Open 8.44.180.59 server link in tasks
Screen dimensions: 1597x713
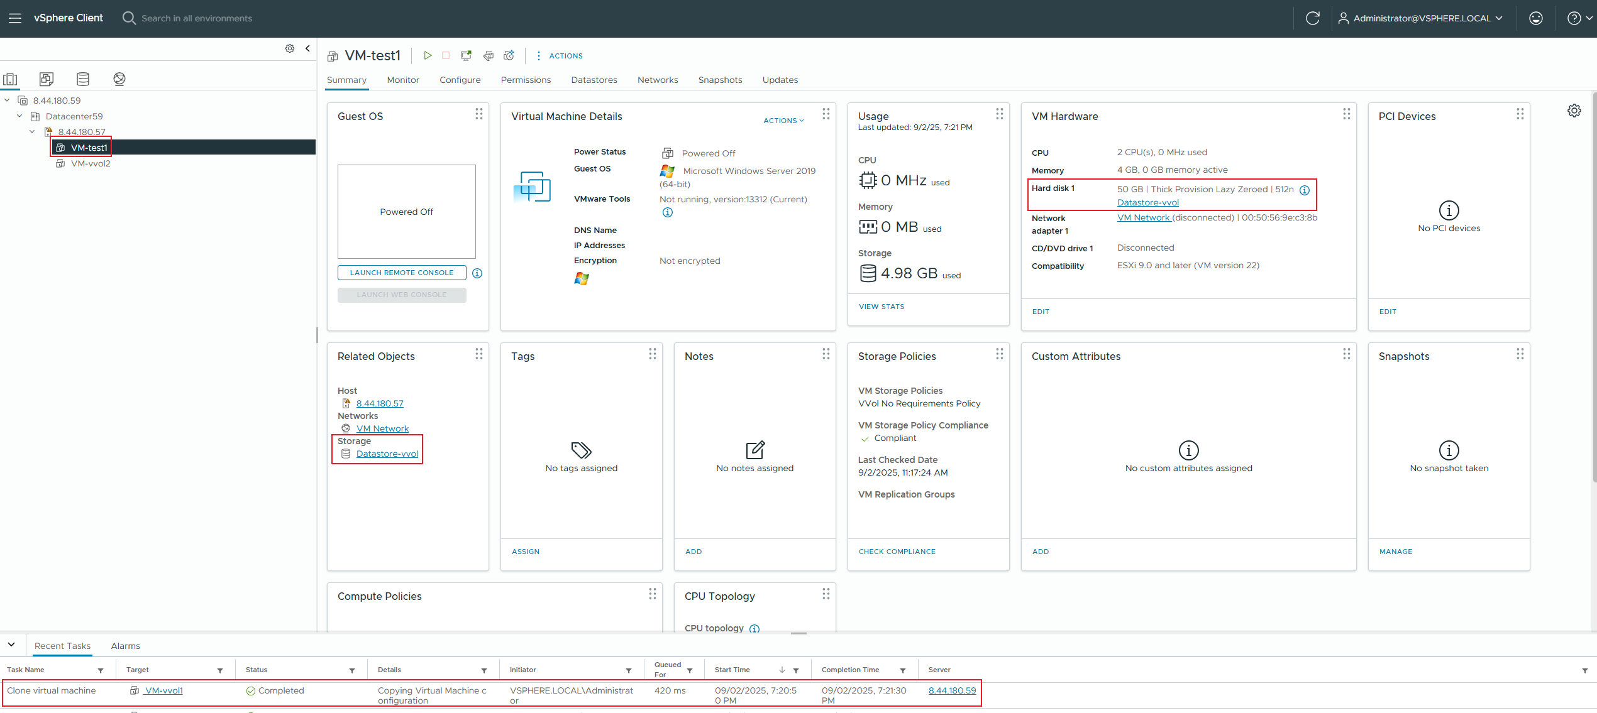click(952, 691)
